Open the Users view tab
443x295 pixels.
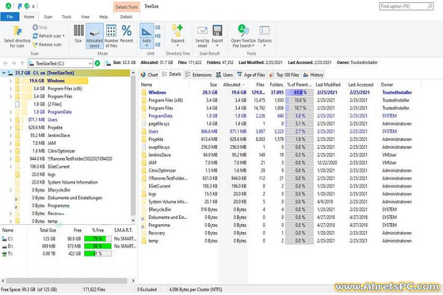click(x=225, y=74)
